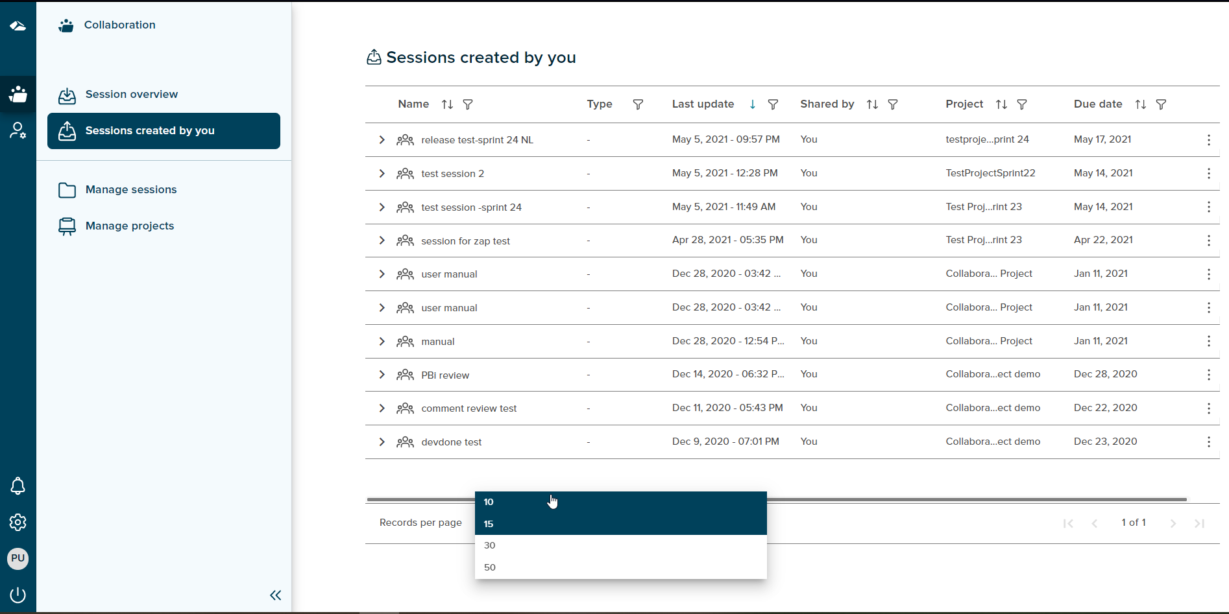Open 'Session overview' from the sidebar

pyautogui.click(x=132, y=94)
